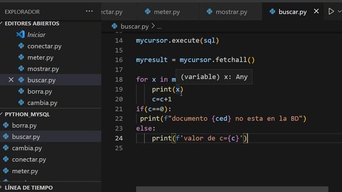Select the buscar.py tab

click(292, 12)
